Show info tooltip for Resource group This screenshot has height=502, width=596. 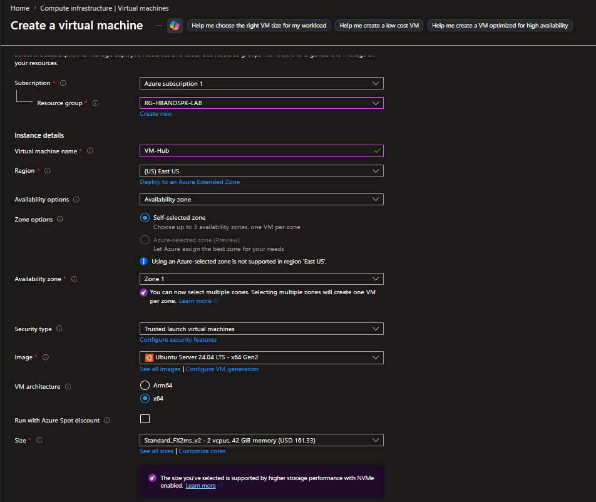pos(95,103)
